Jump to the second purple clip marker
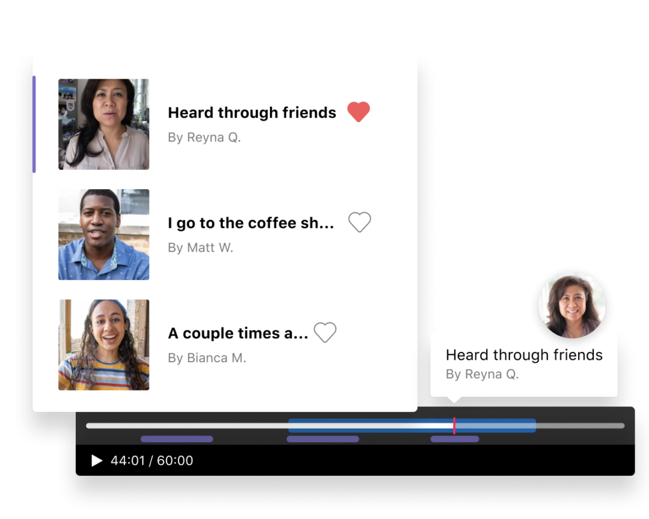649x519 pixels. [323, 439]
